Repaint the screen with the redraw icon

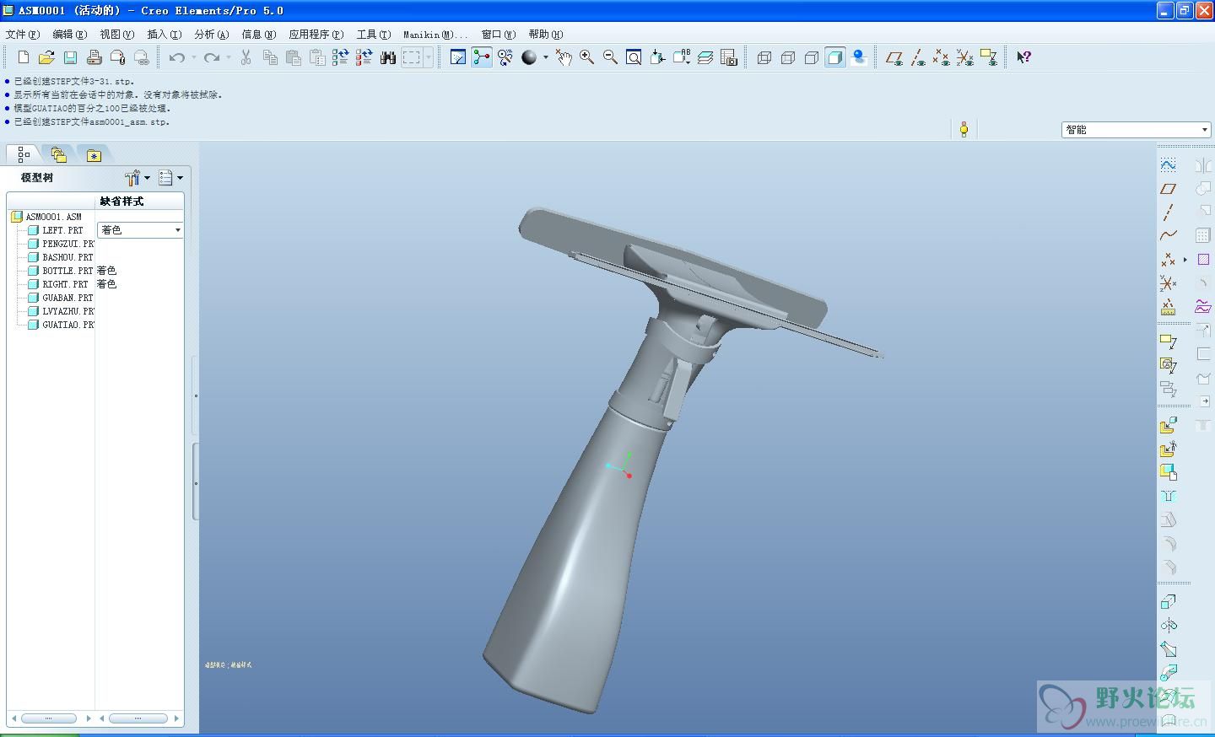[458, 57]
